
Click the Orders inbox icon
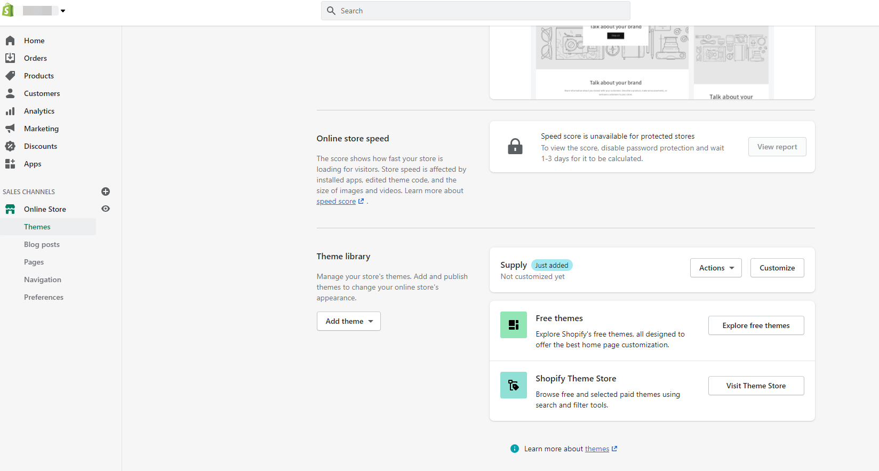(10, 58)
